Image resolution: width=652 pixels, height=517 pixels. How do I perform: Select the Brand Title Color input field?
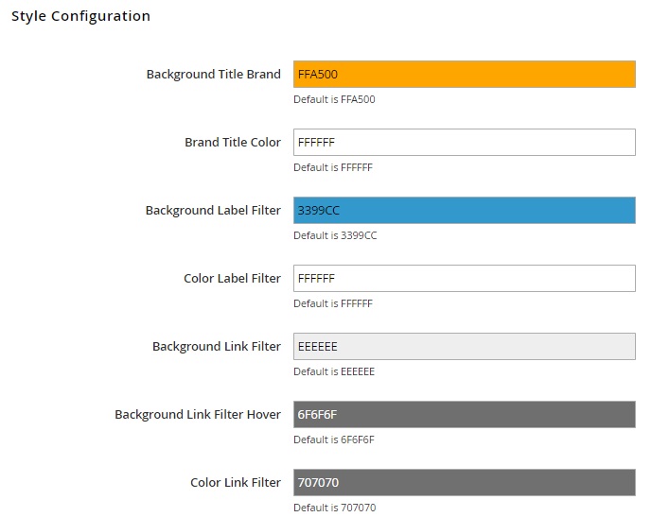(x=464, y=143)
